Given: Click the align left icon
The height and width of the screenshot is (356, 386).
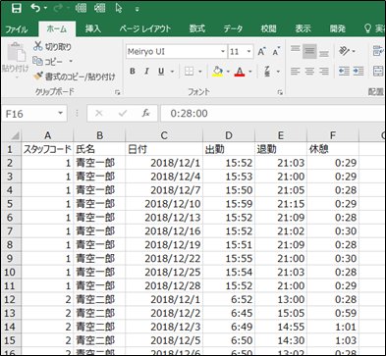Looking at the screenshot, I should [x=296, y=71].
